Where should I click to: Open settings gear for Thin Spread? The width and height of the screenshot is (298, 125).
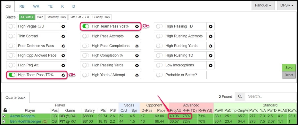[63, 36]
